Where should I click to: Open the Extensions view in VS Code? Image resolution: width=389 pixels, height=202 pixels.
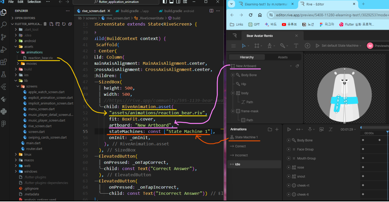click(x=4, y=62)
